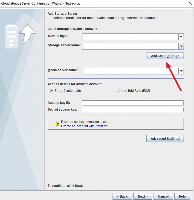194x200 pixels.
Task: Select the Enter Credentials radio button
Action: click(x=52, y=91)
